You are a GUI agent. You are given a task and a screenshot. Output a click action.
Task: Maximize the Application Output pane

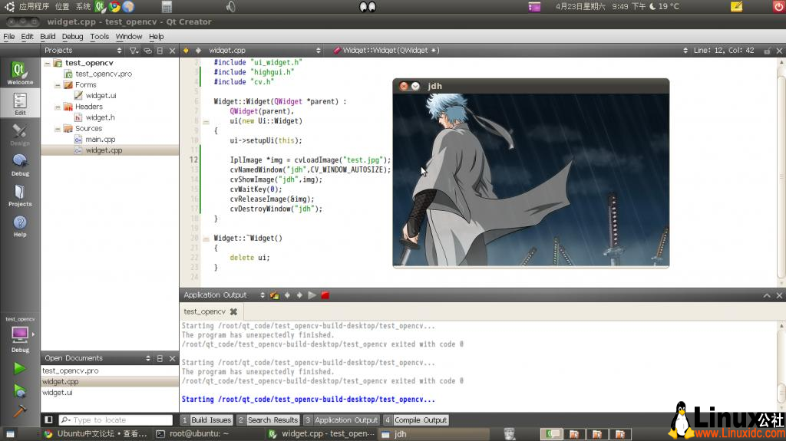tap(767, 296)
